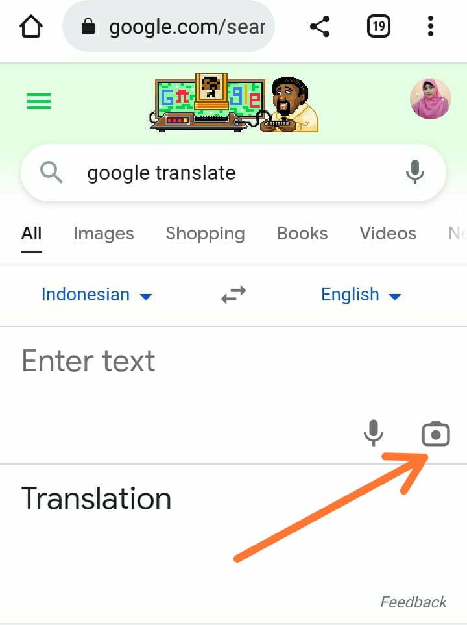Click the Feedback link
467x625 pixels.
[x=413, y=602]
